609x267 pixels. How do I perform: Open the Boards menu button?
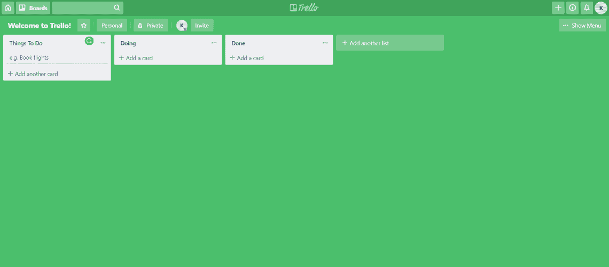(x=33, y=8)
